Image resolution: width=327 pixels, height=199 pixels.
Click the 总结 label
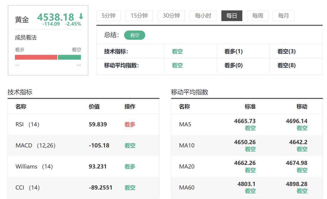[x=112, y=35]
